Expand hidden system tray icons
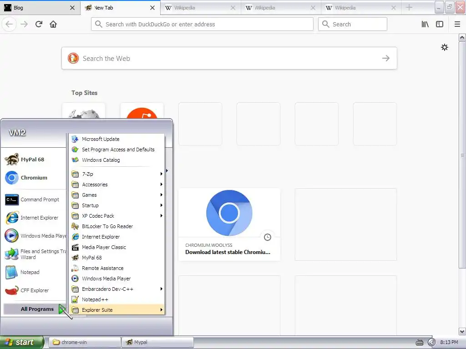 click(431, 343)
